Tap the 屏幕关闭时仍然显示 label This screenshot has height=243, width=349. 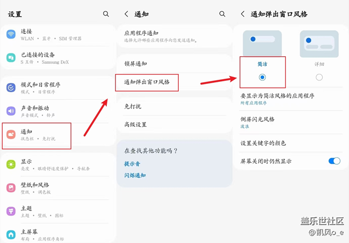pos(266,161)
